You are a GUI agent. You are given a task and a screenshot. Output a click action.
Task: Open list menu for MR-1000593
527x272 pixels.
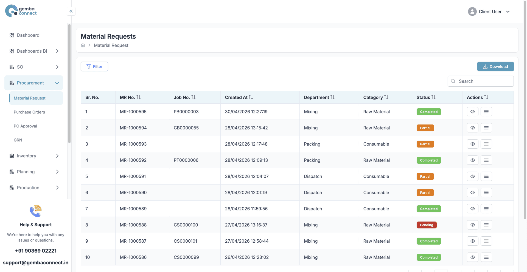coord(486,144)
